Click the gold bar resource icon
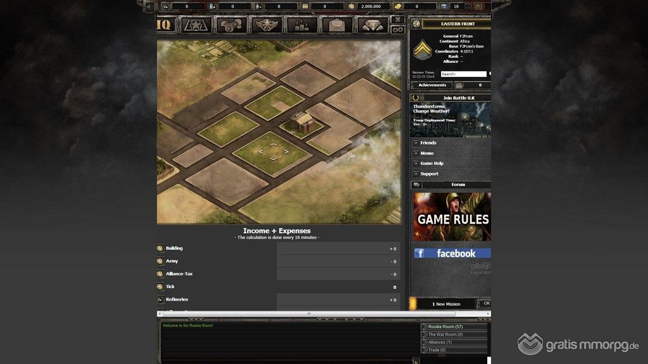The image size is (648, 364). [397, 6]
